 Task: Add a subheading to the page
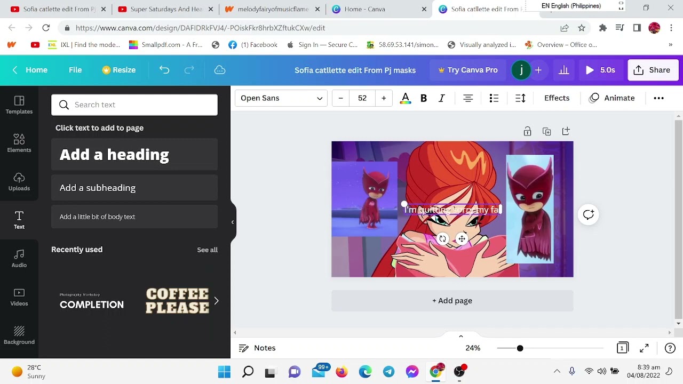[x=134, y=188]
